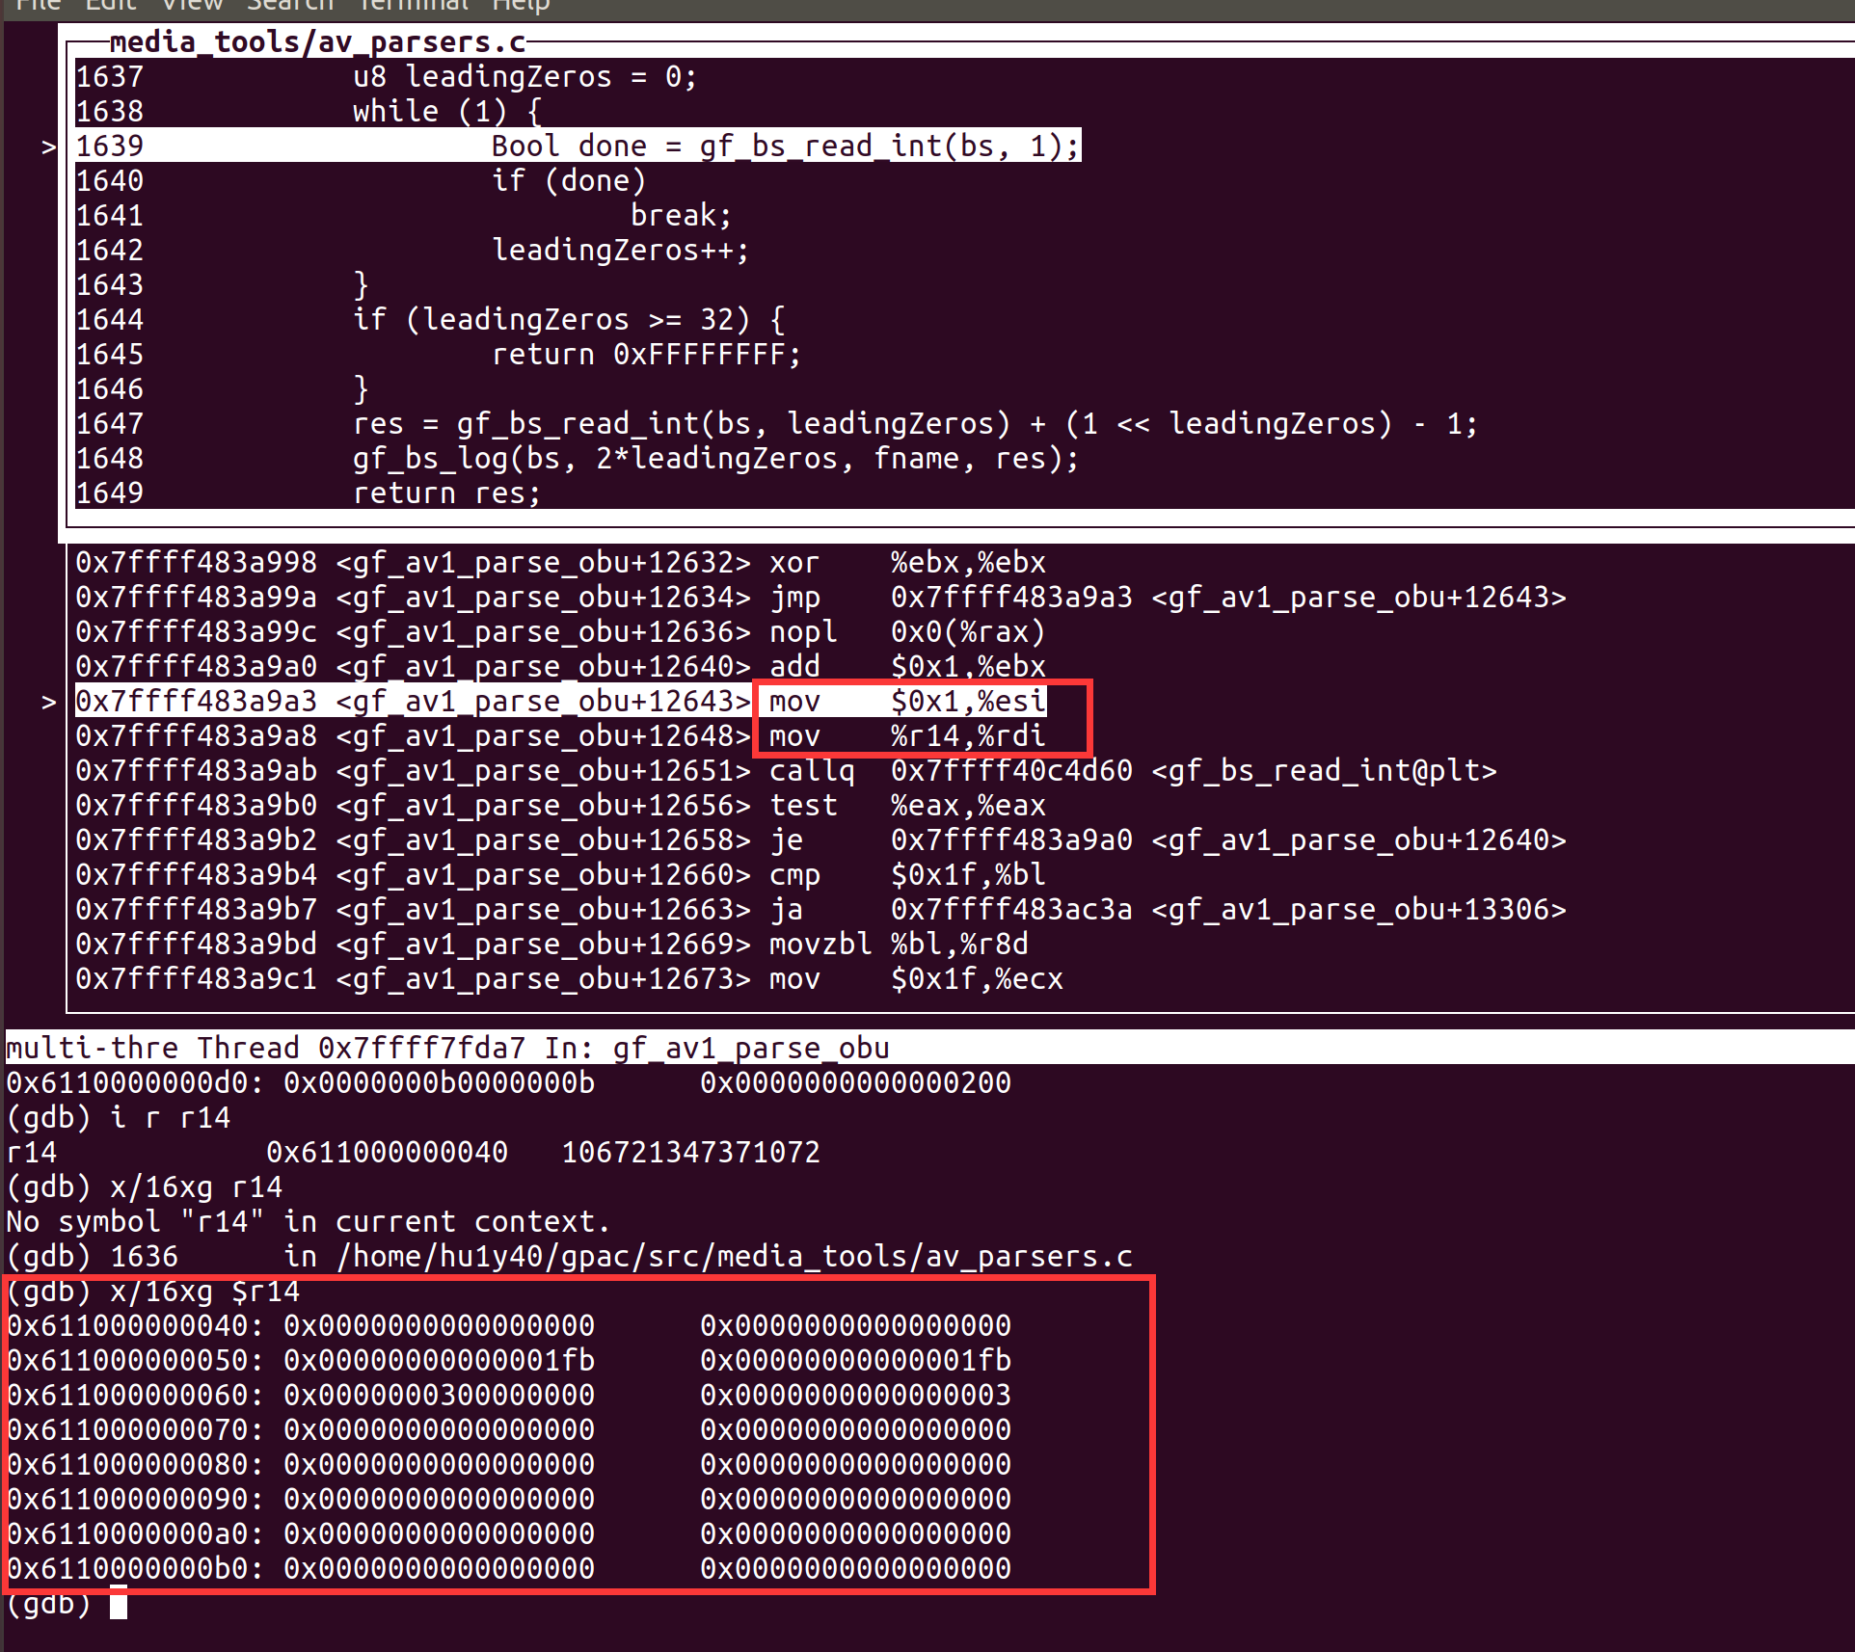
Task: Select line 1642 leadingZeros++
Action: [412, 250]
